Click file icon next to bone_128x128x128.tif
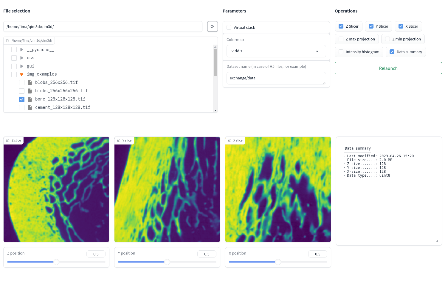 pyautogui.click(x=30, y=99)
